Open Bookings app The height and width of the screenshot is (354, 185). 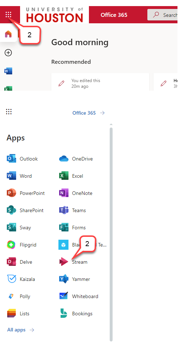tap(76, 314)
